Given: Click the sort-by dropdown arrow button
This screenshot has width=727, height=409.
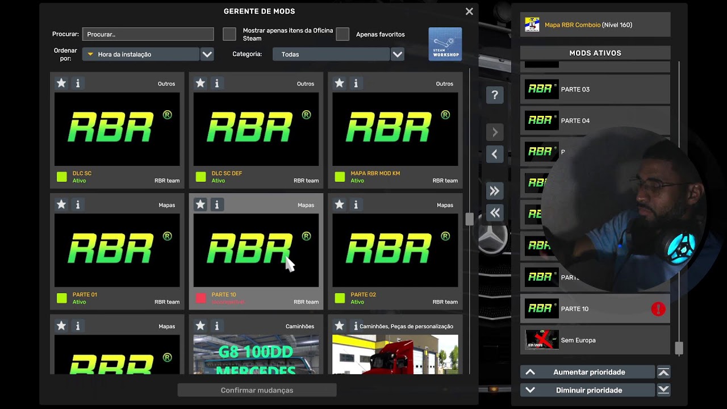Looking at the screenshot, I should [x=207, y=55].
